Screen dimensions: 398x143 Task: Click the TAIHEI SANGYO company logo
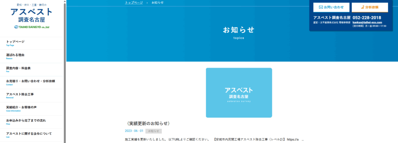coord(32,27)
